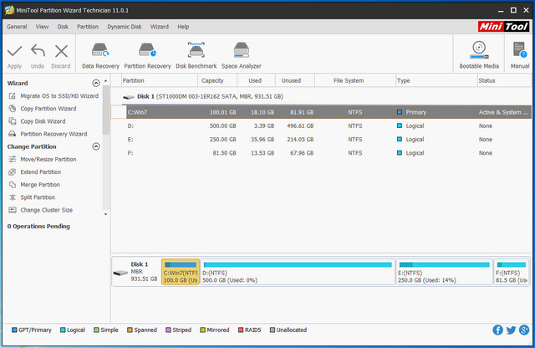Select D:(NTFS) 500.0 GB block in disk map

[298, 272]
